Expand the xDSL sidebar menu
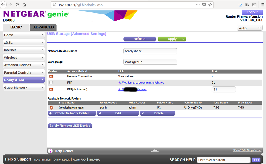Image resolution: width=266 pixels, height=164 pixels. point(24,42)
